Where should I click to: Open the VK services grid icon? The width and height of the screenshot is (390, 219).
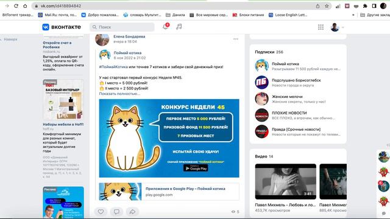tap(321, 27)
